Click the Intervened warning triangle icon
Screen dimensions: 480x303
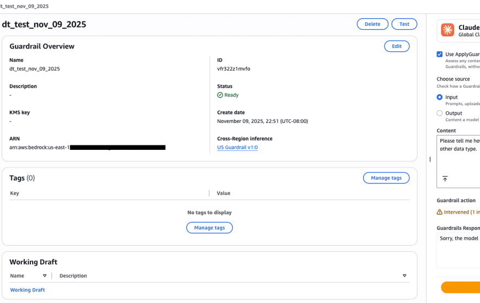(x=440, y=212)
